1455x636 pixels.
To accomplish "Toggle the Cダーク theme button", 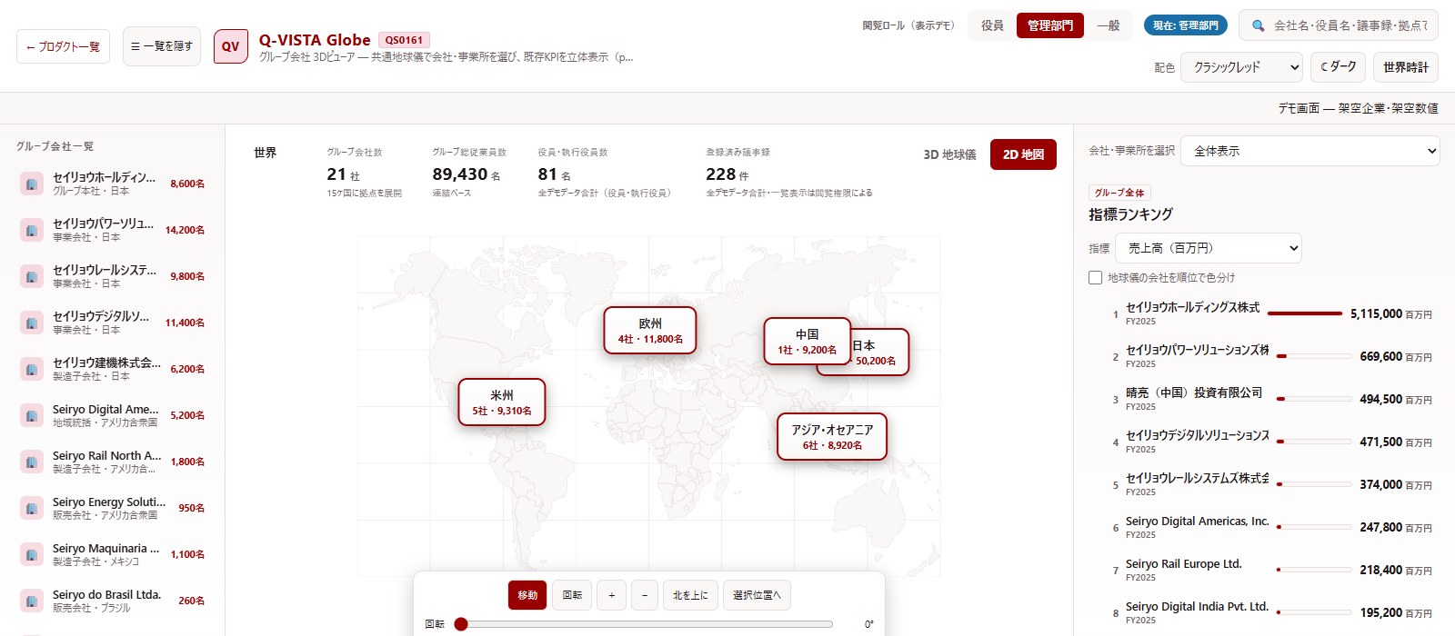I will pyautogui.click(x=1339, y=66).
